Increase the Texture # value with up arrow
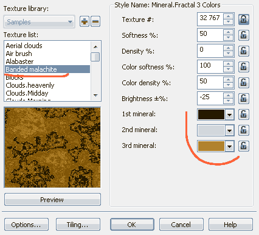259x235 pixels. 228,16
